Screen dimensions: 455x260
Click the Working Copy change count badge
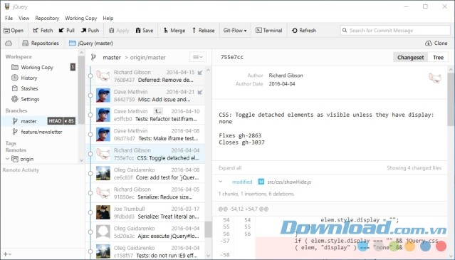[73, 68]
